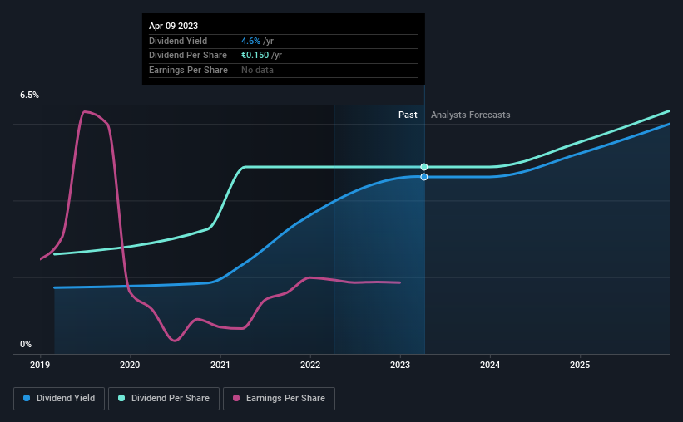Toggle the Dividend Per Share legend button
This screenshot has height=422, width=683.
[x=164, y=399]
